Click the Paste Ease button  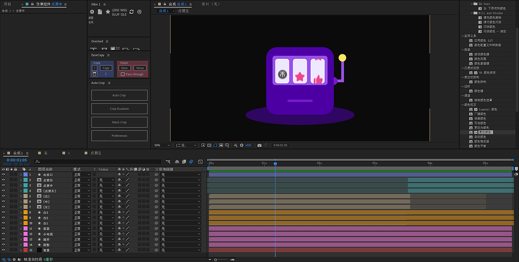(124, 68)
